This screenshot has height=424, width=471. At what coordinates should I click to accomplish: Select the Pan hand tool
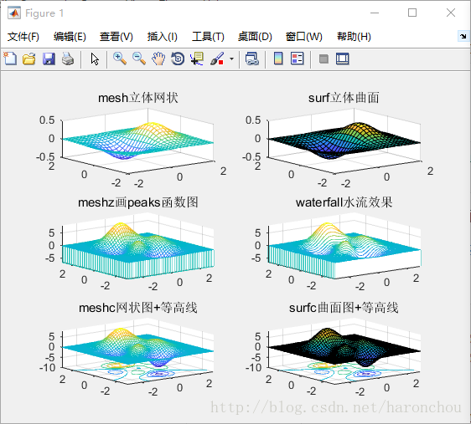click(x=158, y=59)
